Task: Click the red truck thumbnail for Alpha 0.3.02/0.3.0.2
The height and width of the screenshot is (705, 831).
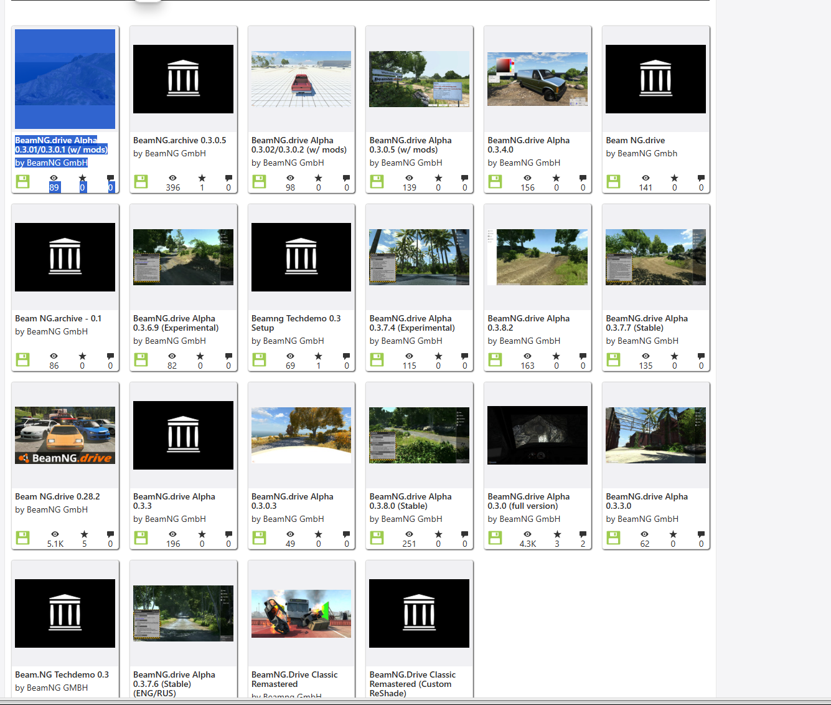Action: [x=301, y=79]
